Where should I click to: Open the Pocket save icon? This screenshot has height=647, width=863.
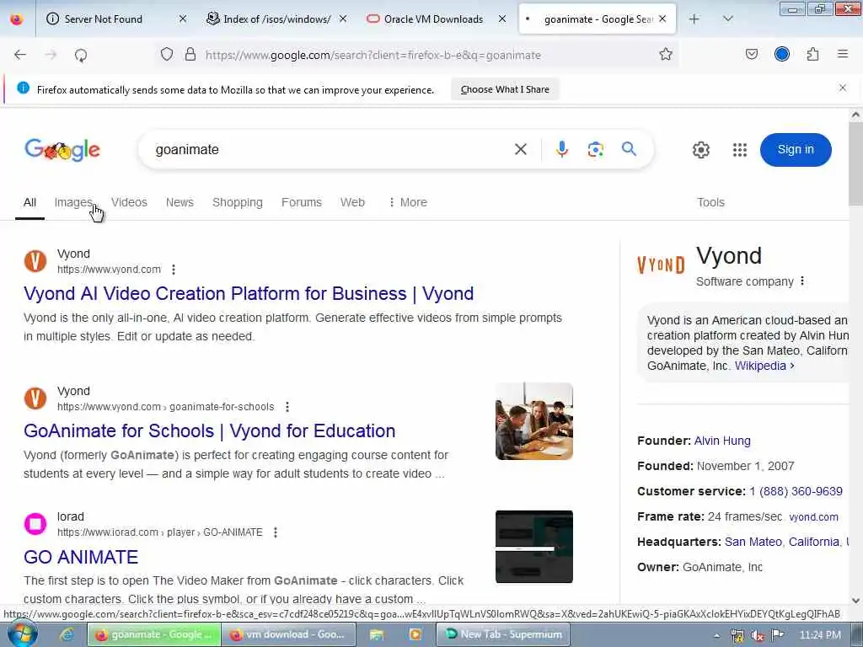pyautogui.click(x=751, y=55)
